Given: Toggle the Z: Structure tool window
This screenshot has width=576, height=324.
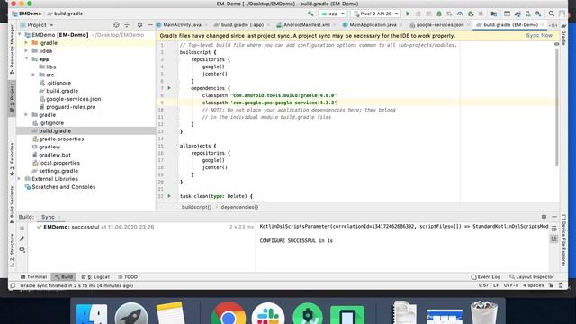Looking at the screenshot, I should 12,250.
